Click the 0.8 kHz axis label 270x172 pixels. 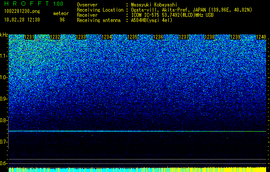click(x=4, y=120)
